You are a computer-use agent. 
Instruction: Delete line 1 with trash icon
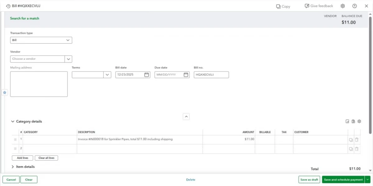pyautogui.click(x=357, y=140)
